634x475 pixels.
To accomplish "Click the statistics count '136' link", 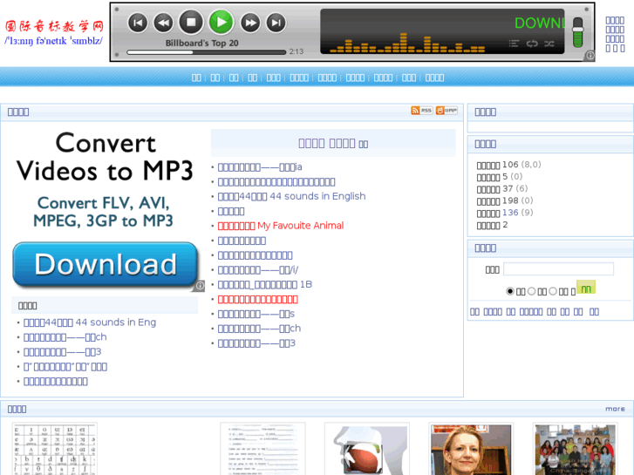I will tap(510, 213).
